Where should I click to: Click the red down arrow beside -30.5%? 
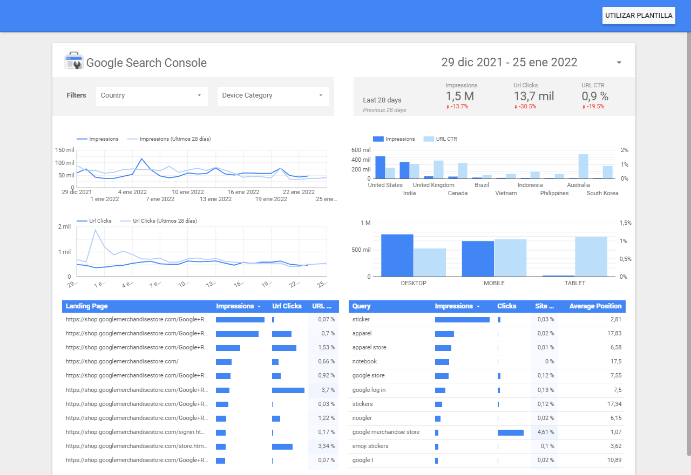[x=516, y=107]
